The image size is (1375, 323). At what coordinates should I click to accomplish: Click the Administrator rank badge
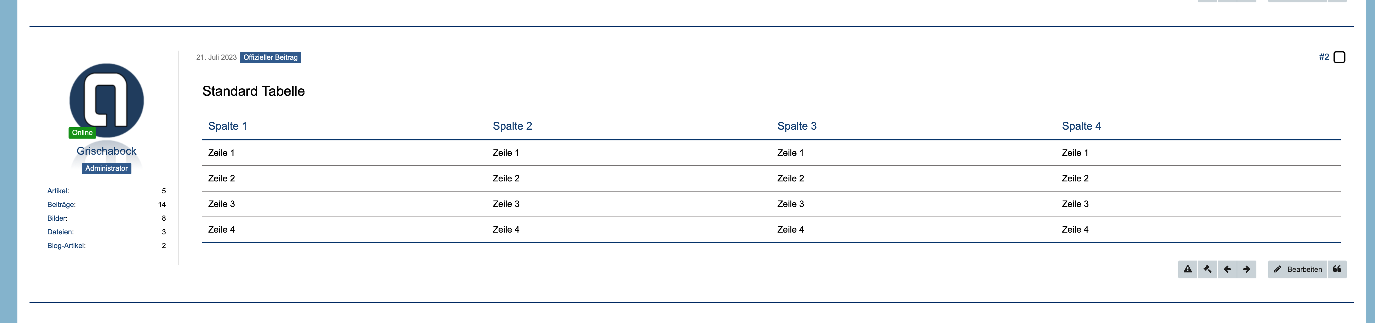point(106,168)
